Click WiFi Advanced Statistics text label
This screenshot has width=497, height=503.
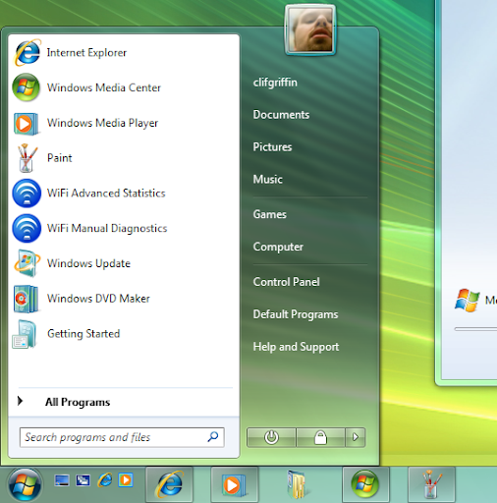pos(106,194)
